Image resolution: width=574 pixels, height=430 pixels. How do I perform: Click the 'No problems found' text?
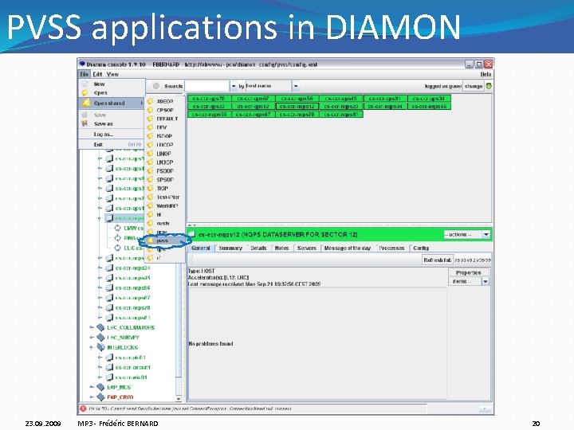click(x=210, y=344)
